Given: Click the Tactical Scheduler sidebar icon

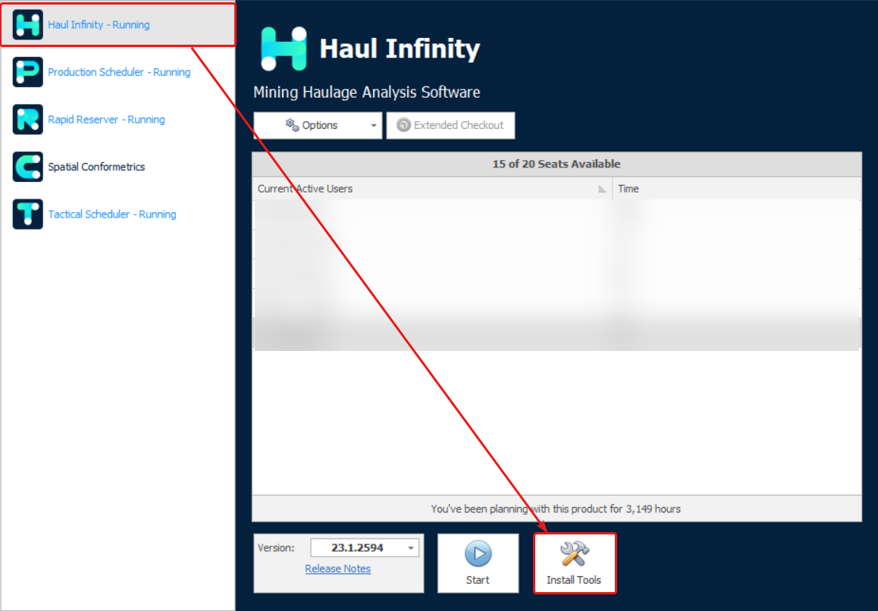Looking at the screenshot, I should pyautogui.click(x=27, y=214).
